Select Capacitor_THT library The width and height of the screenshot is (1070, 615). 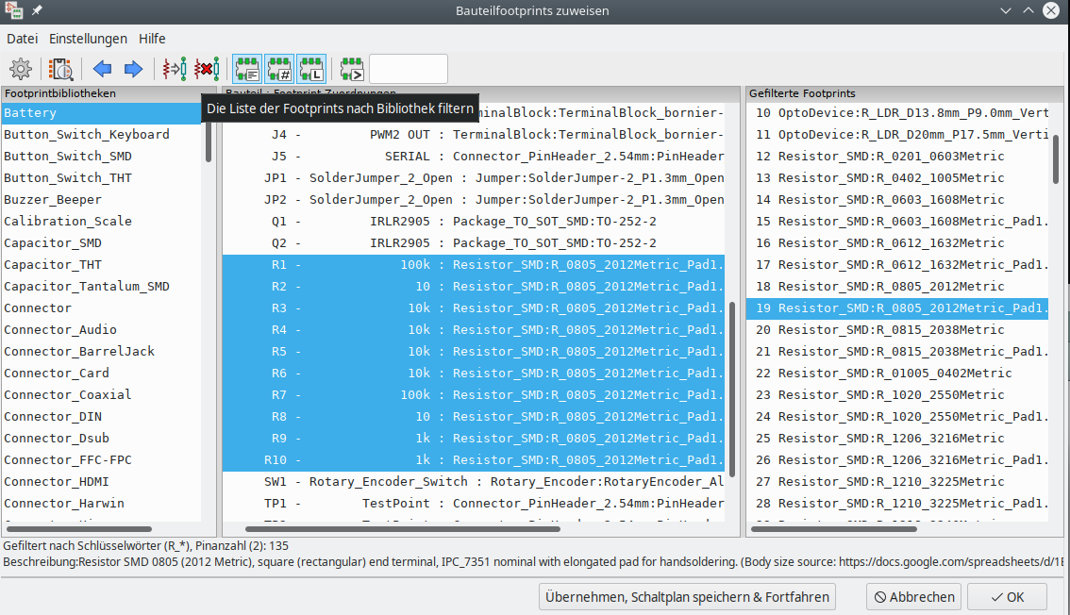pos(101,264)
